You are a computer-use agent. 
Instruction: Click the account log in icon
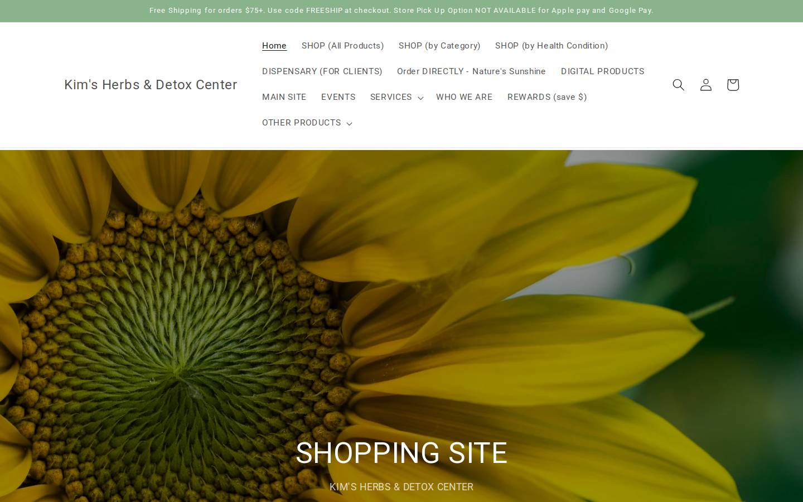[x=705, y=85]
